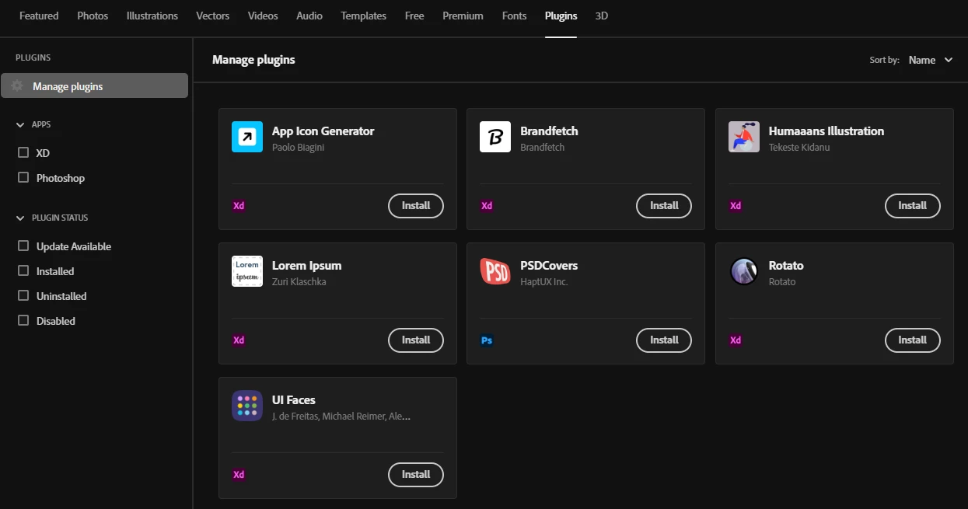
Task: Click the Xd badge on Brandfetch card
Action: coord(487,206)
